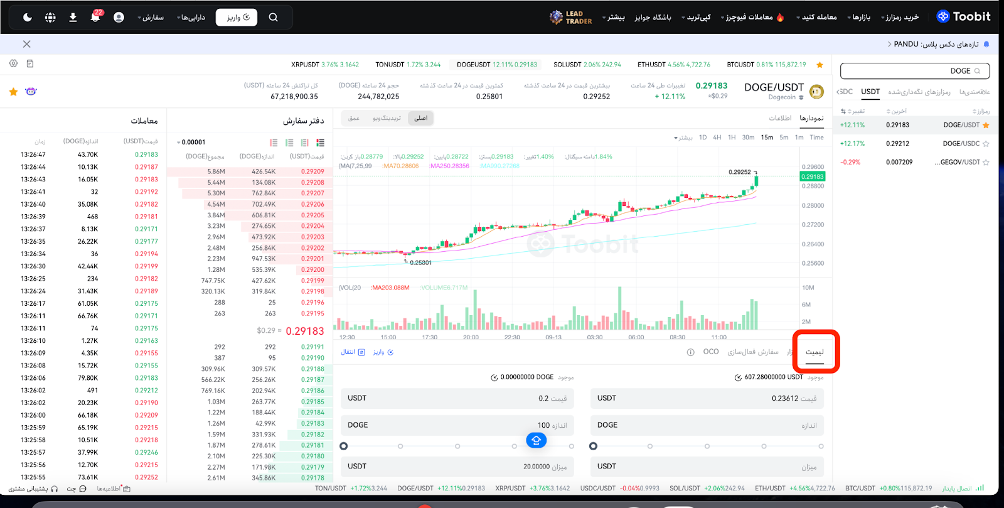Click sell amount slider start handle
The width and height of the screenshot is (1004, 508).
[x=343, y=446]
